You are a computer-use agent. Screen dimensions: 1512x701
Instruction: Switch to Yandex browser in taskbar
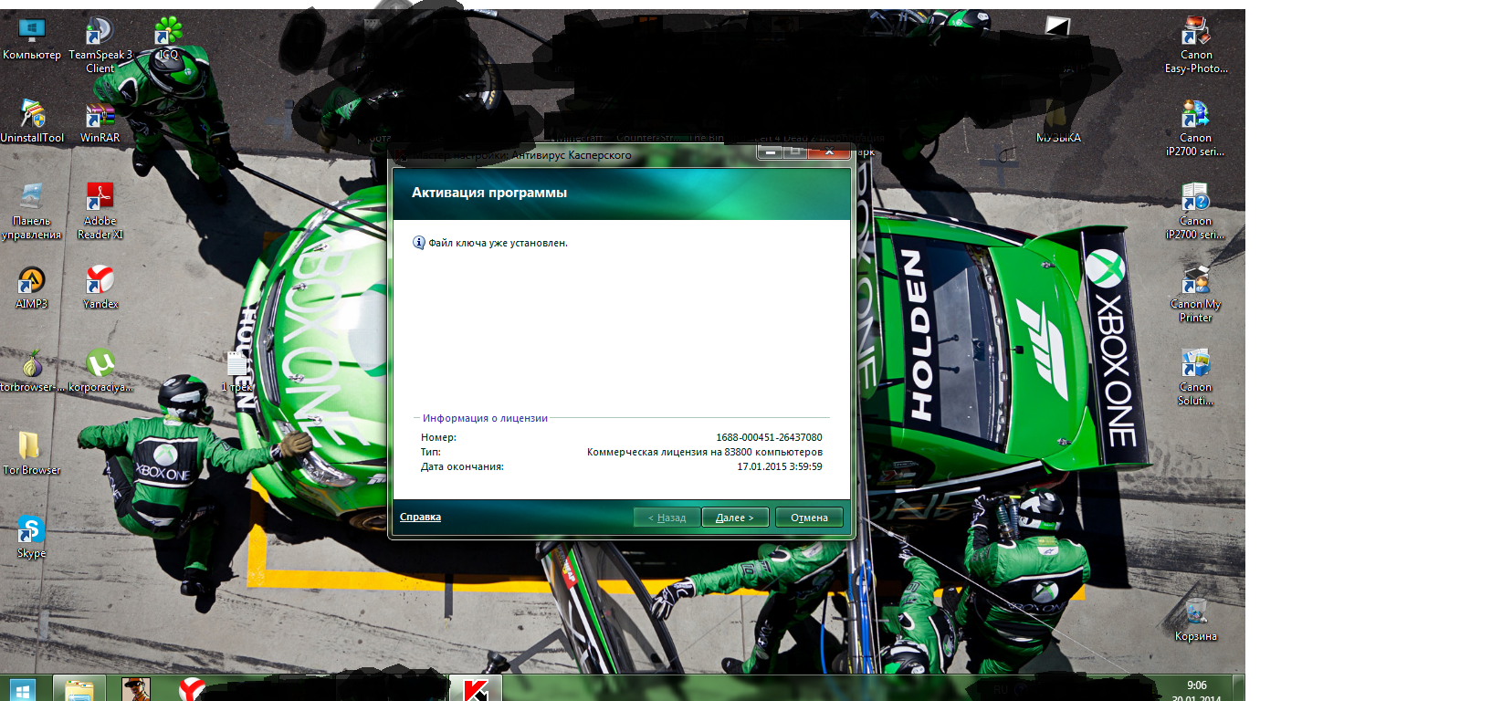pyautogui.click(x=192, y=690)
